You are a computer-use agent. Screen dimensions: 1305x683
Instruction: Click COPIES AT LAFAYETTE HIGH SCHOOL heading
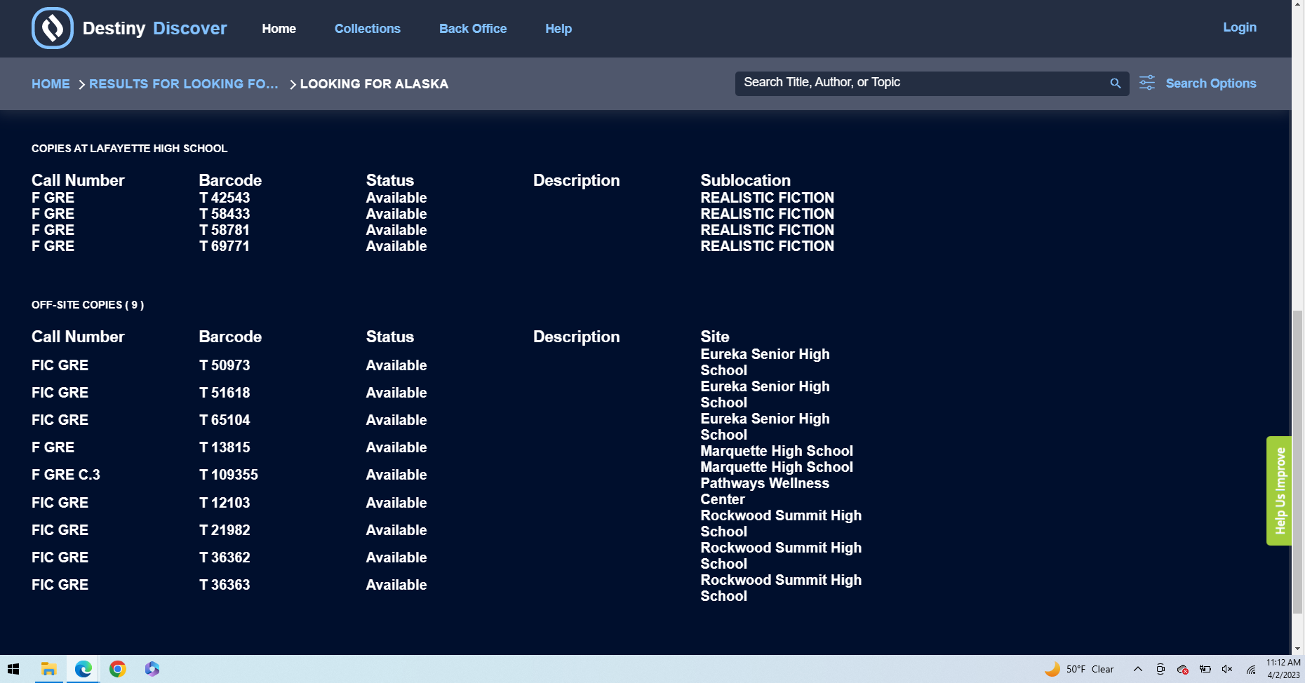tap(130, 149)
